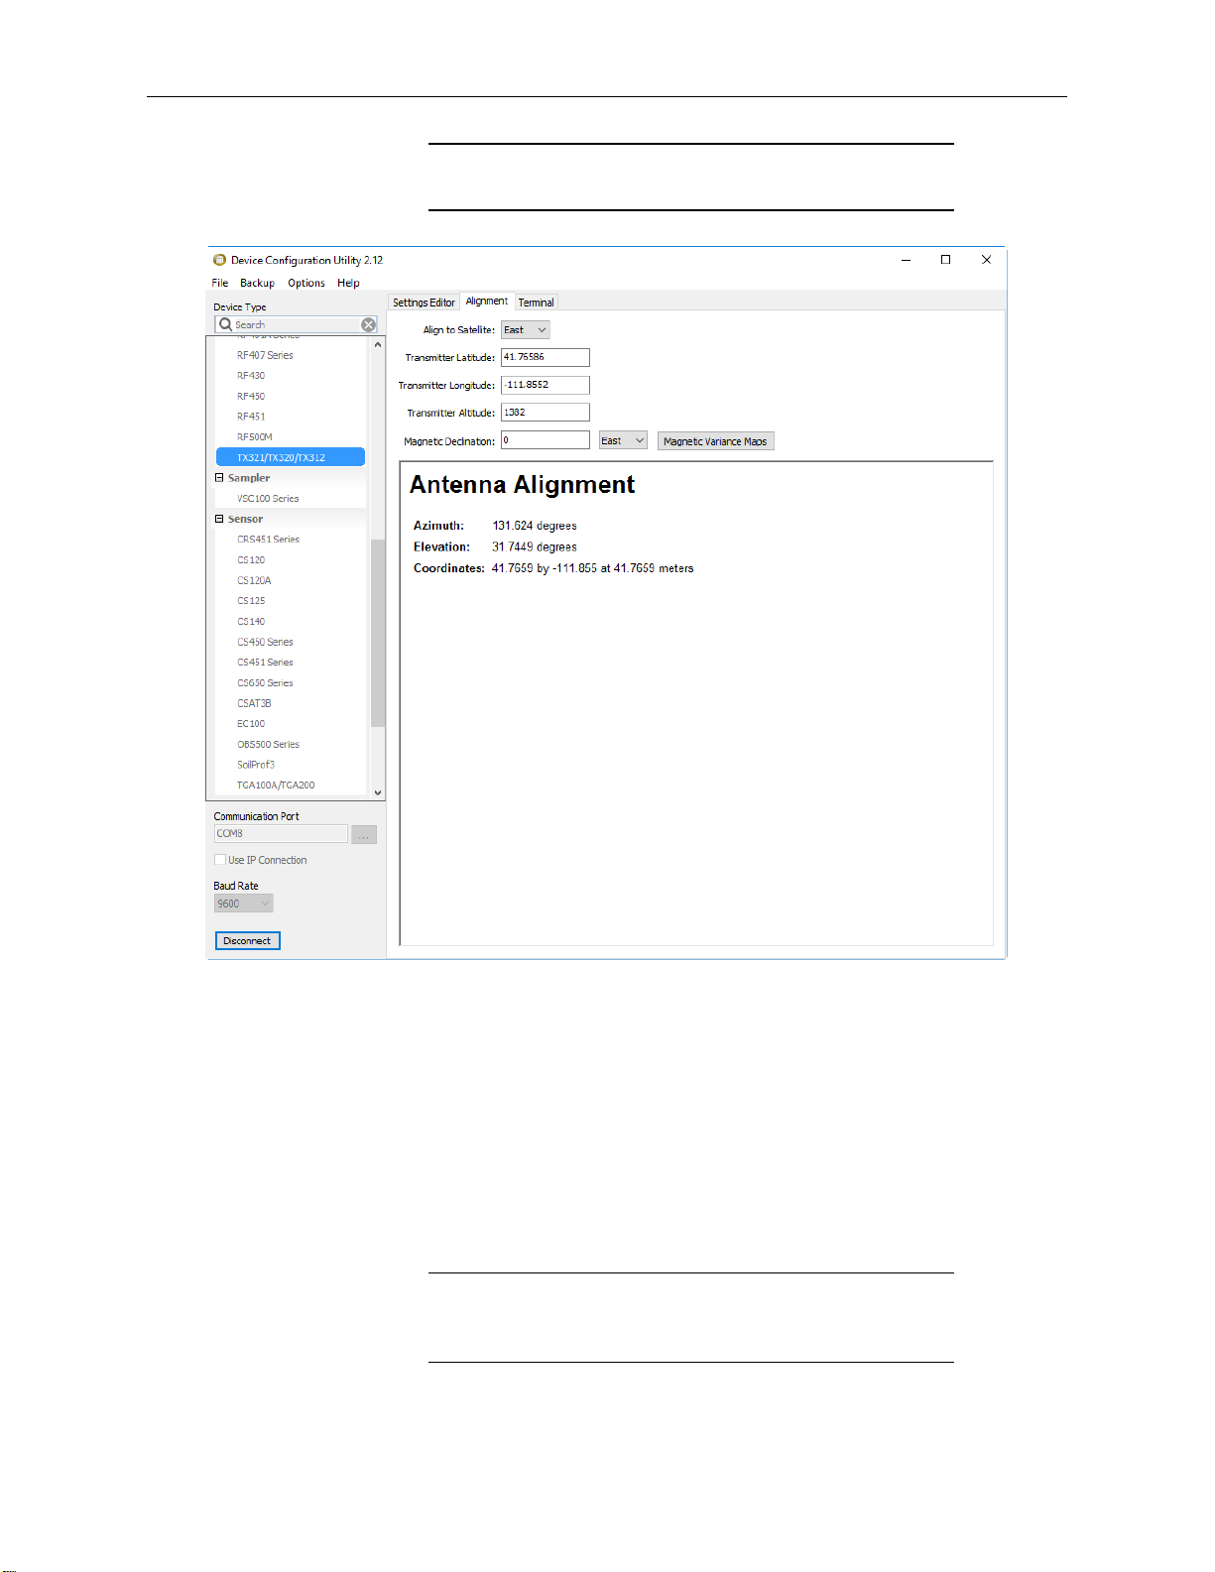Collapse the Sensor category

pyautogui.click(x=219, y=519)
